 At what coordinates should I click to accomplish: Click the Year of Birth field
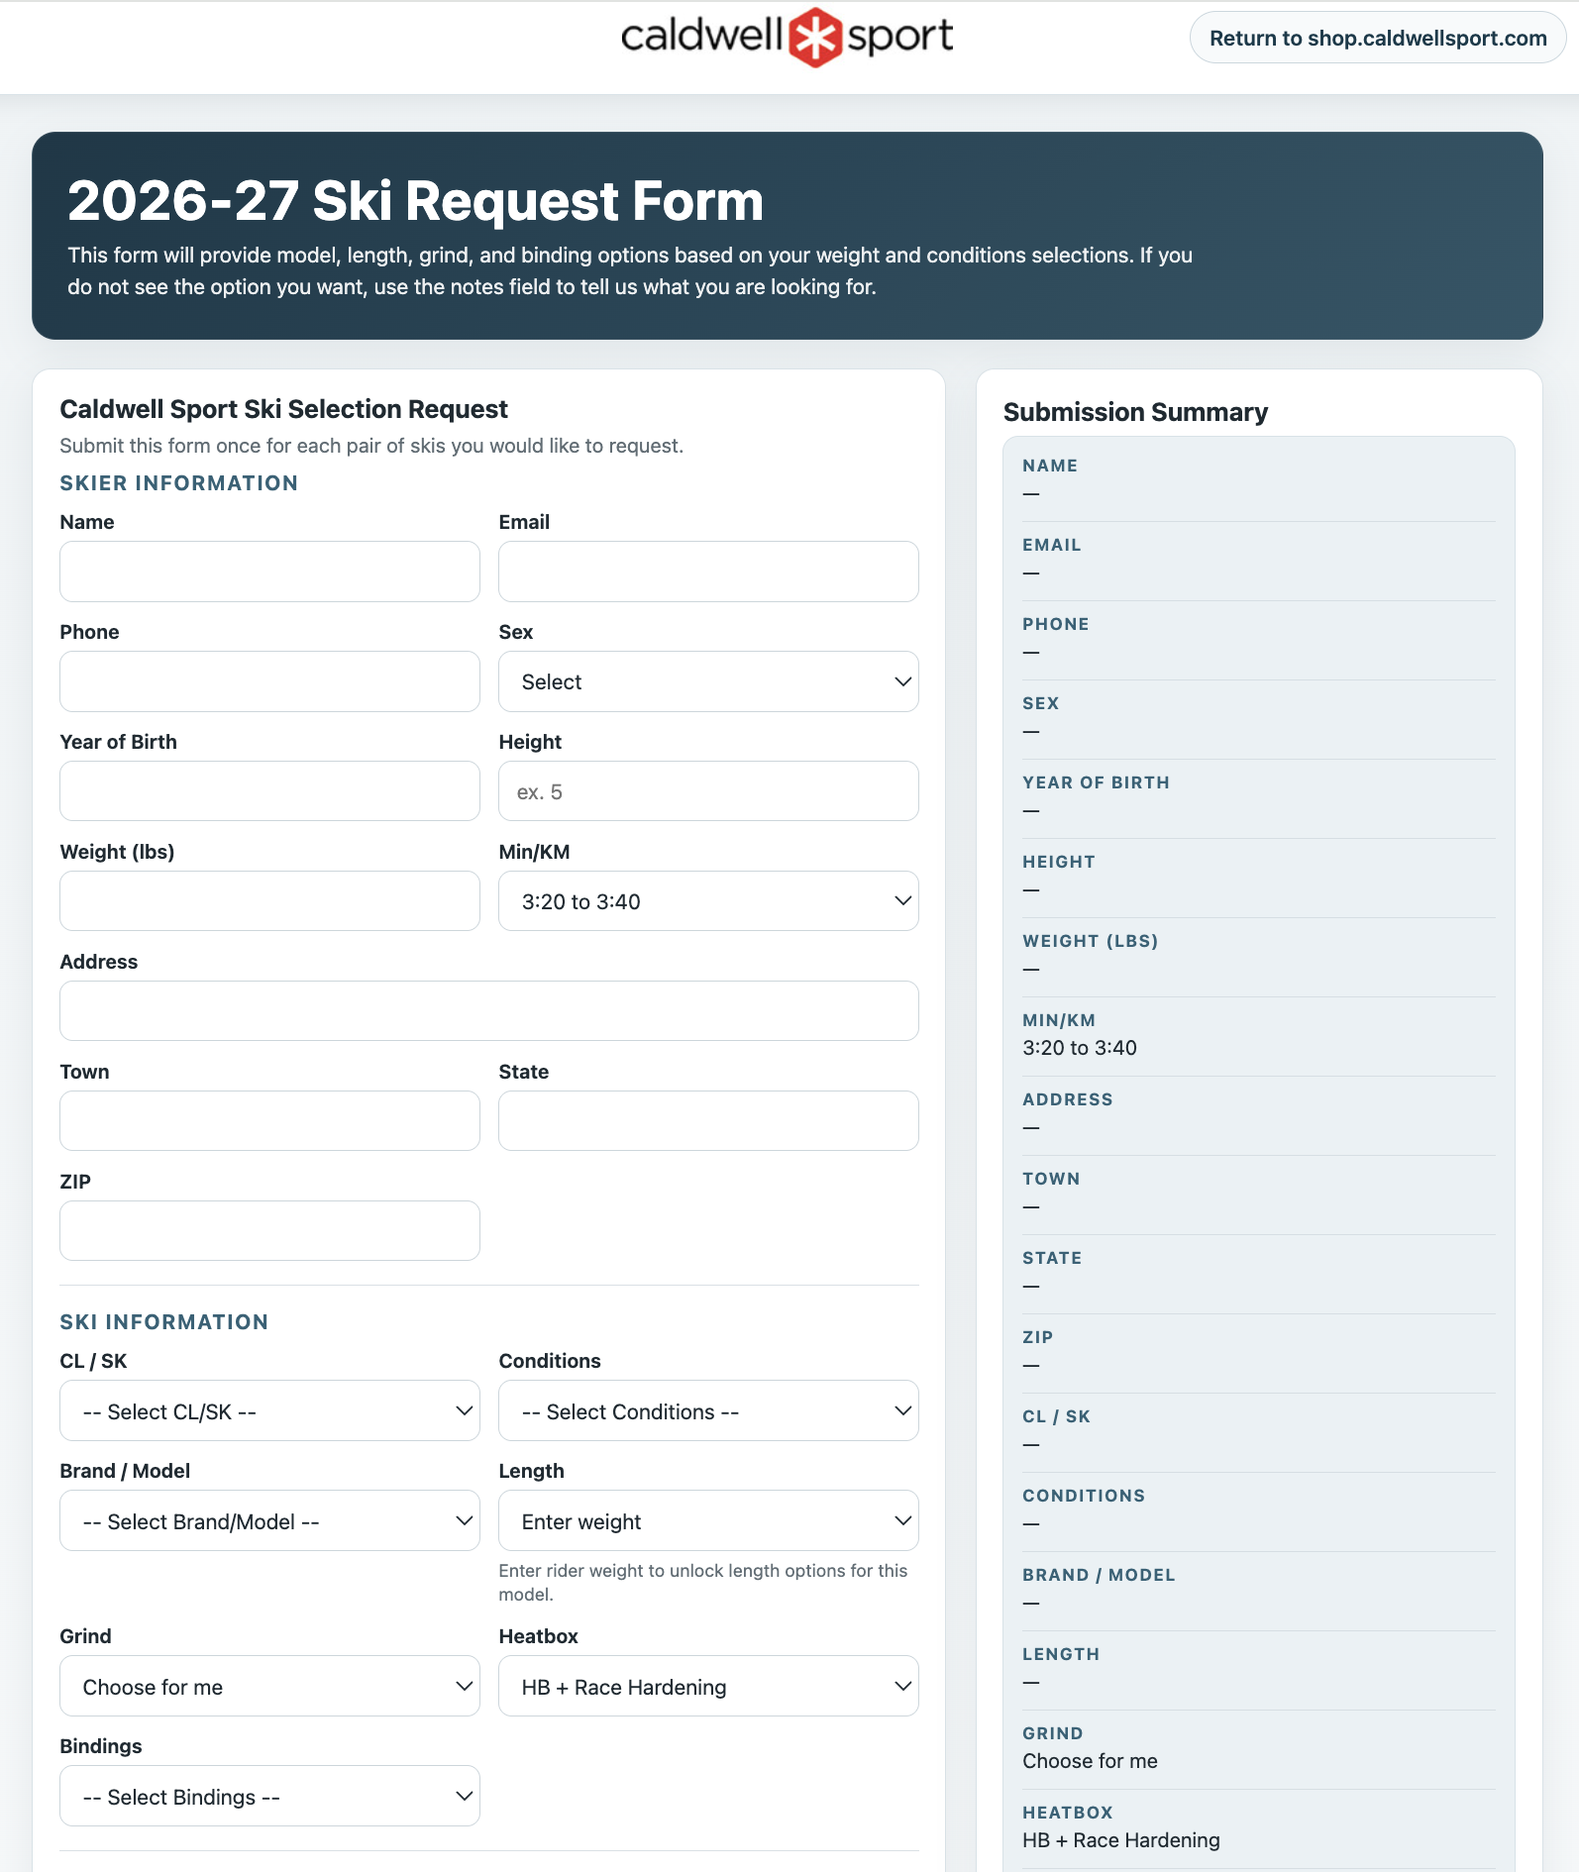pyautogui.click(x=269, y=791)
